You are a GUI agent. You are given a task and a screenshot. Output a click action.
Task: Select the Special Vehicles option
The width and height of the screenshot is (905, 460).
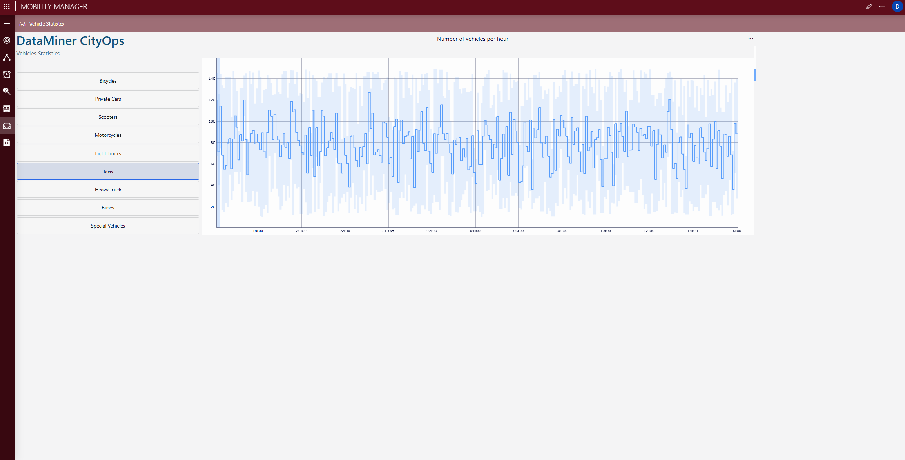tap(108, 226)
